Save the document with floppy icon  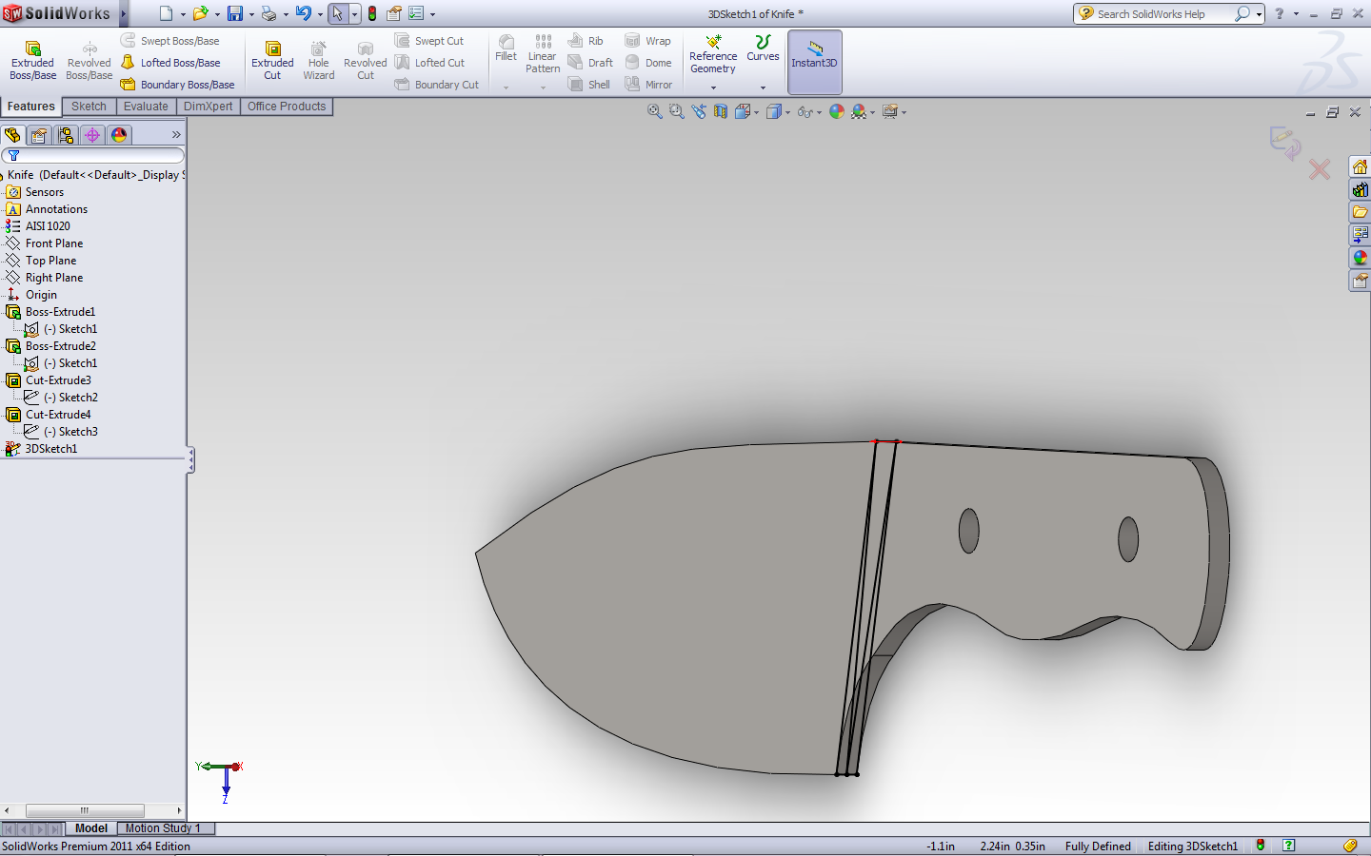235,13
